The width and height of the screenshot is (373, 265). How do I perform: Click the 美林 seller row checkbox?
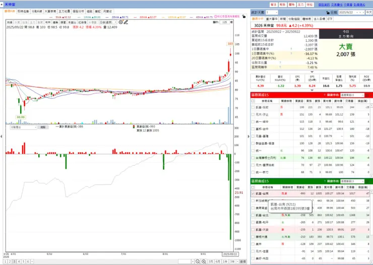(x=253, y=244)
